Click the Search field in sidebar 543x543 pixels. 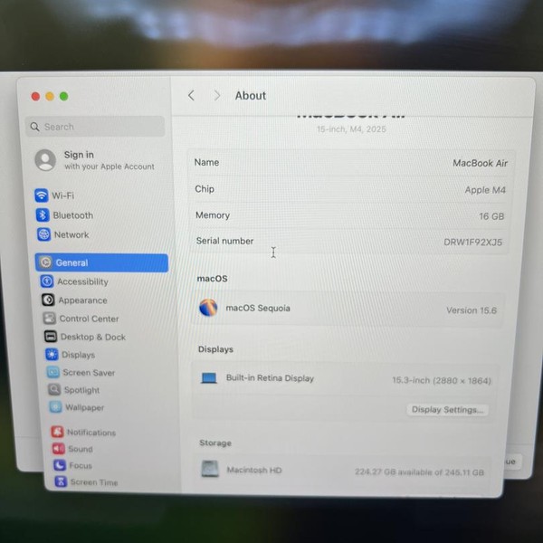pyautogui.click(x=95, y=127)
